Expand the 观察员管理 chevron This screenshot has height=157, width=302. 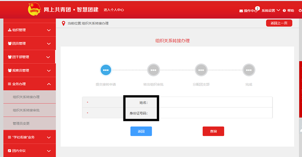(x=49, y=71)
